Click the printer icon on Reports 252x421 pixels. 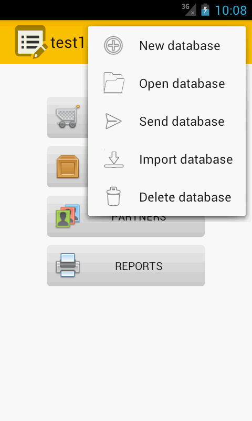point(68,265)
